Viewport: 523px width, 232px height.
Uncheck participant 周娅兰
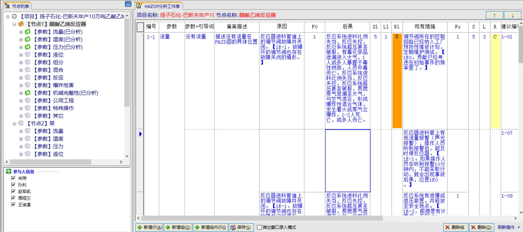(x=13, y=198)
